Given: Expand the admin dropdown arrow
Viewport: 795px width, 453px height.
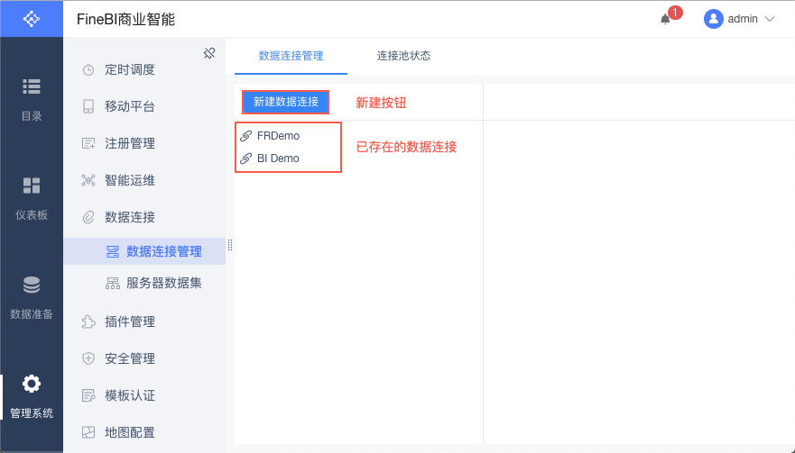Looking at the screenshot, I should pos(770,19).
